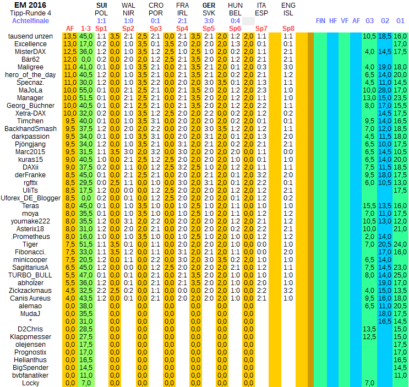
Task: Select player name tausend unzen
Action: [31, 36]
